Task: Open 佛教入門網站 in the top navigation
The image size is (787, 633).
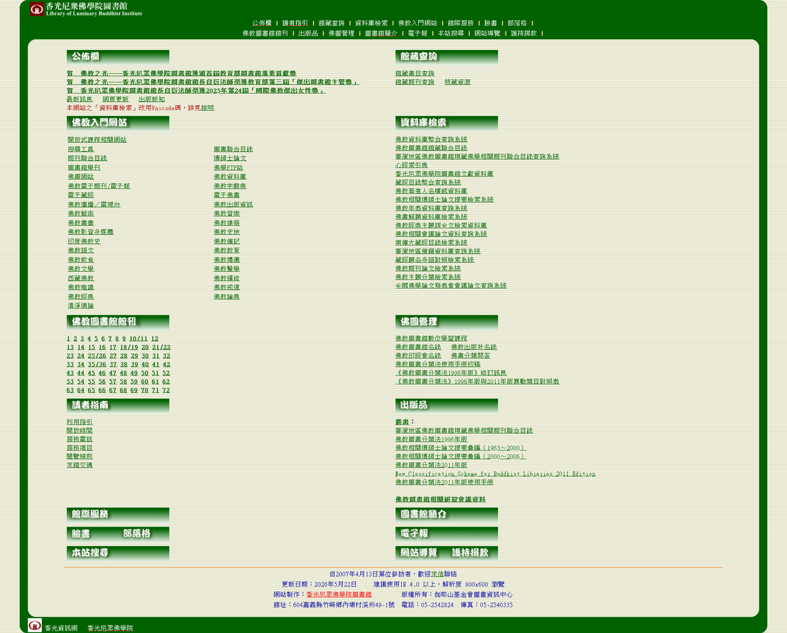Action: point(417,23)
